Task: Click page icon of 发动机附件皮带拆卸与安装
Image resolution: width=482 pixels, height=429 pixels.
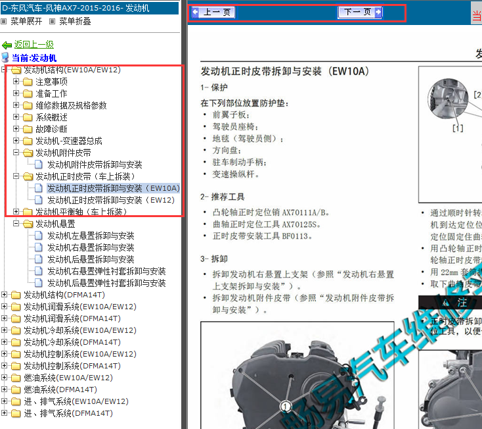Action: pyautogui.click(x=39, y=164)
